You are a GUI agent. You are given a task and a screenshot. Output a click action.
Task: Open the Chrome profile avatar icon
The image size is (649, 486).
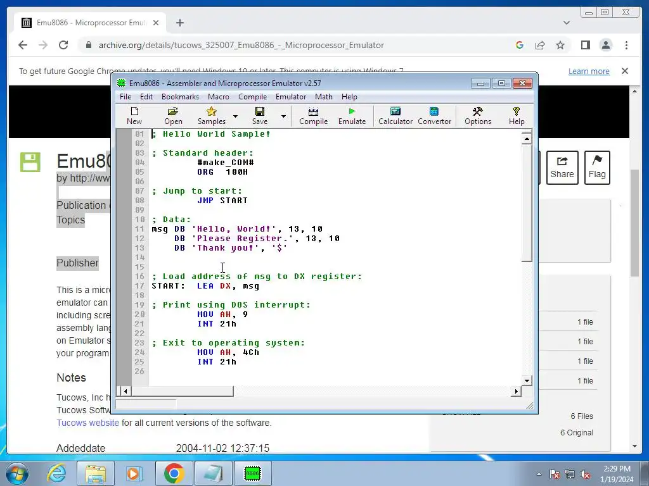pos(605,45)
